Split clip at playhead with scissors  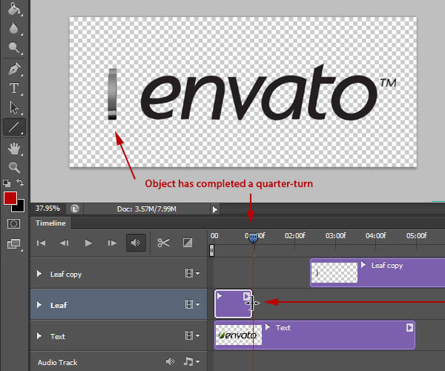coord(163,243)
